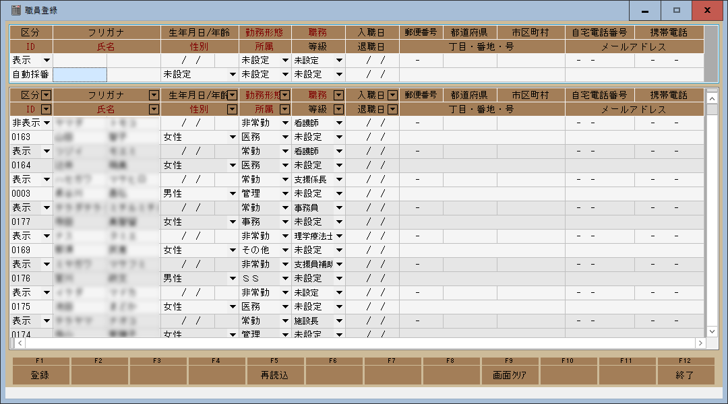728x404 pixels.
Task: Click the F12 終了 button
Action: click(x=685, y=375)
